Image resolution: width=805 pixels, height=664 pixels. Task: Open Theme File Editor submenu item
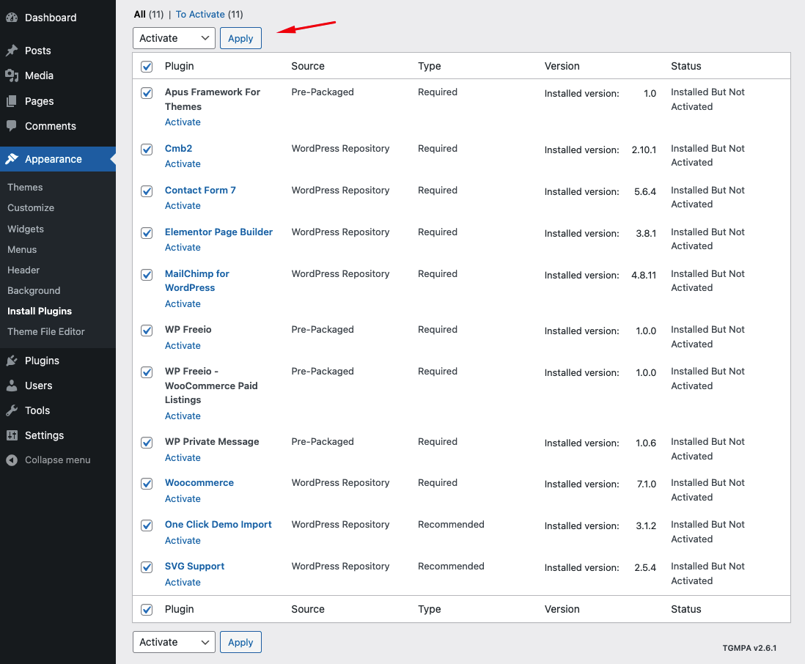pos(46,331)
